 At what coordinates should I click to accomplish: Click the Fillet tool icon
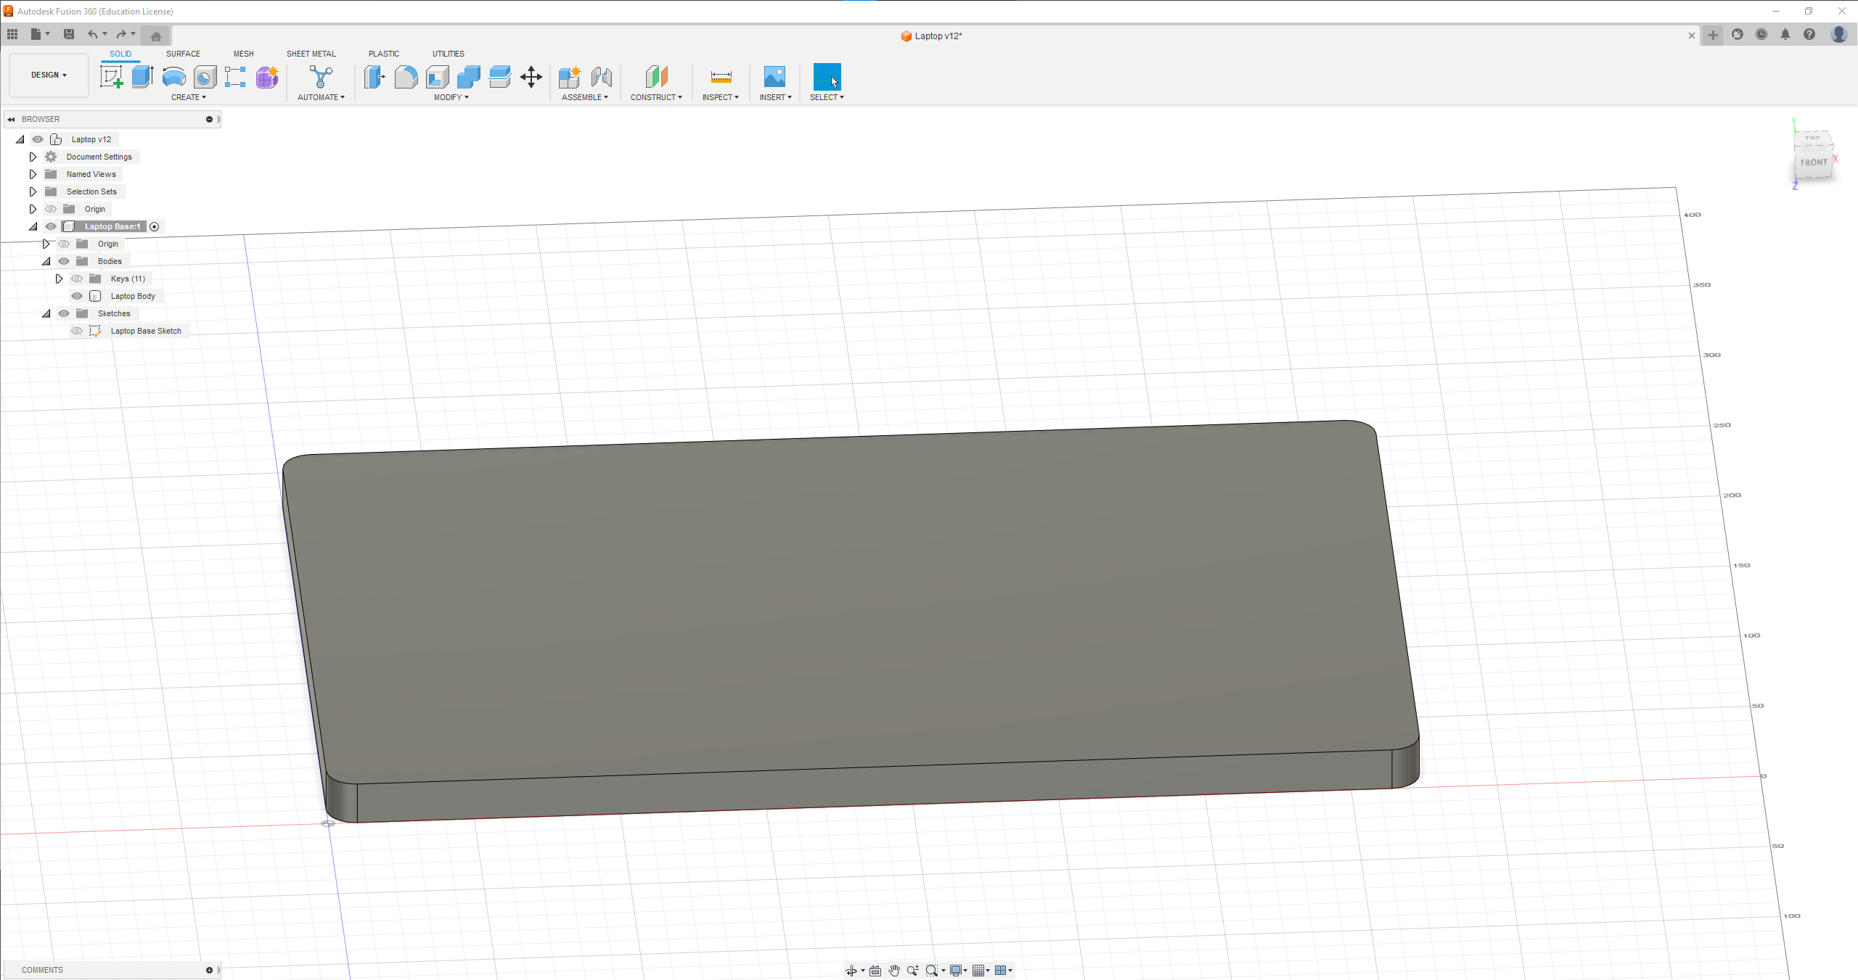[406, 76]
